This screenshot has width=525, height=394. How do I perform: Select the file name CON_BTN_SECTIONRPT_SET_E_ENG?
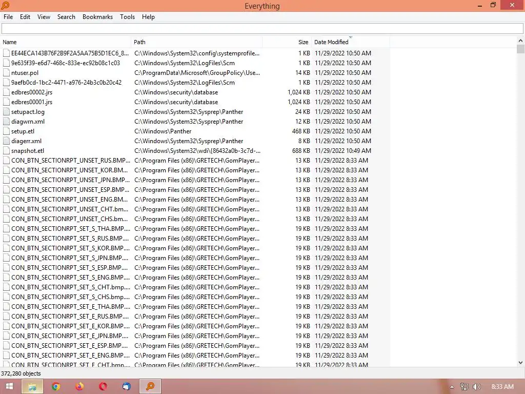point(70,356)
